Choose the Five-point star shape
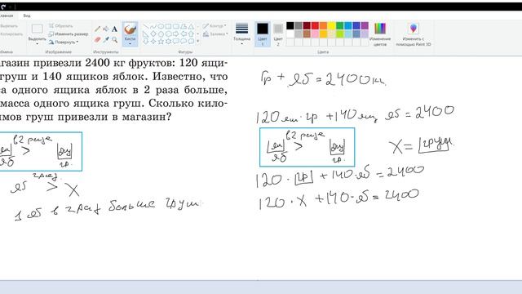 pos(161,42)
